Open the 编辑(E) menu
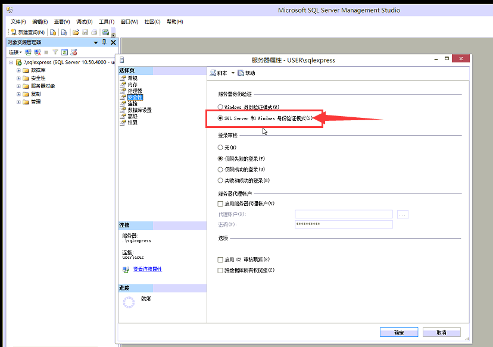 (40, 21)
